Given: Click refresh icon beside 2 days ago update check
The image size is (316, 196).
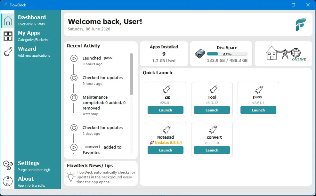Looking at the screenshot, I should (x=74, y=128).
